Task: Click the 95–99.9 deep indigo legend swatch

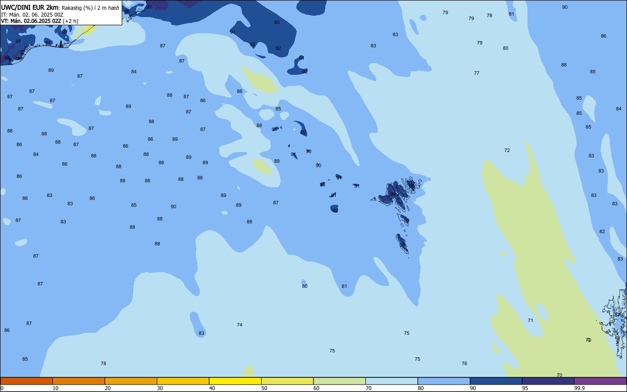Action: (x=548, y=381)
